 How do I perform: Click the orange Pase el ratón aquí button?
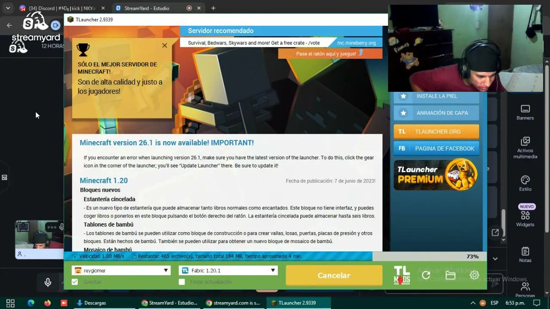(330, 53)
